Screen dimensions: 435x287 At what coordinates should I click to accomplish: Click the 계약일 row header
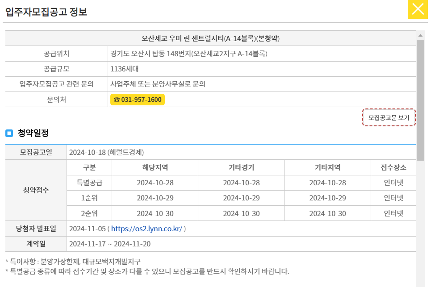pos(36,244)
